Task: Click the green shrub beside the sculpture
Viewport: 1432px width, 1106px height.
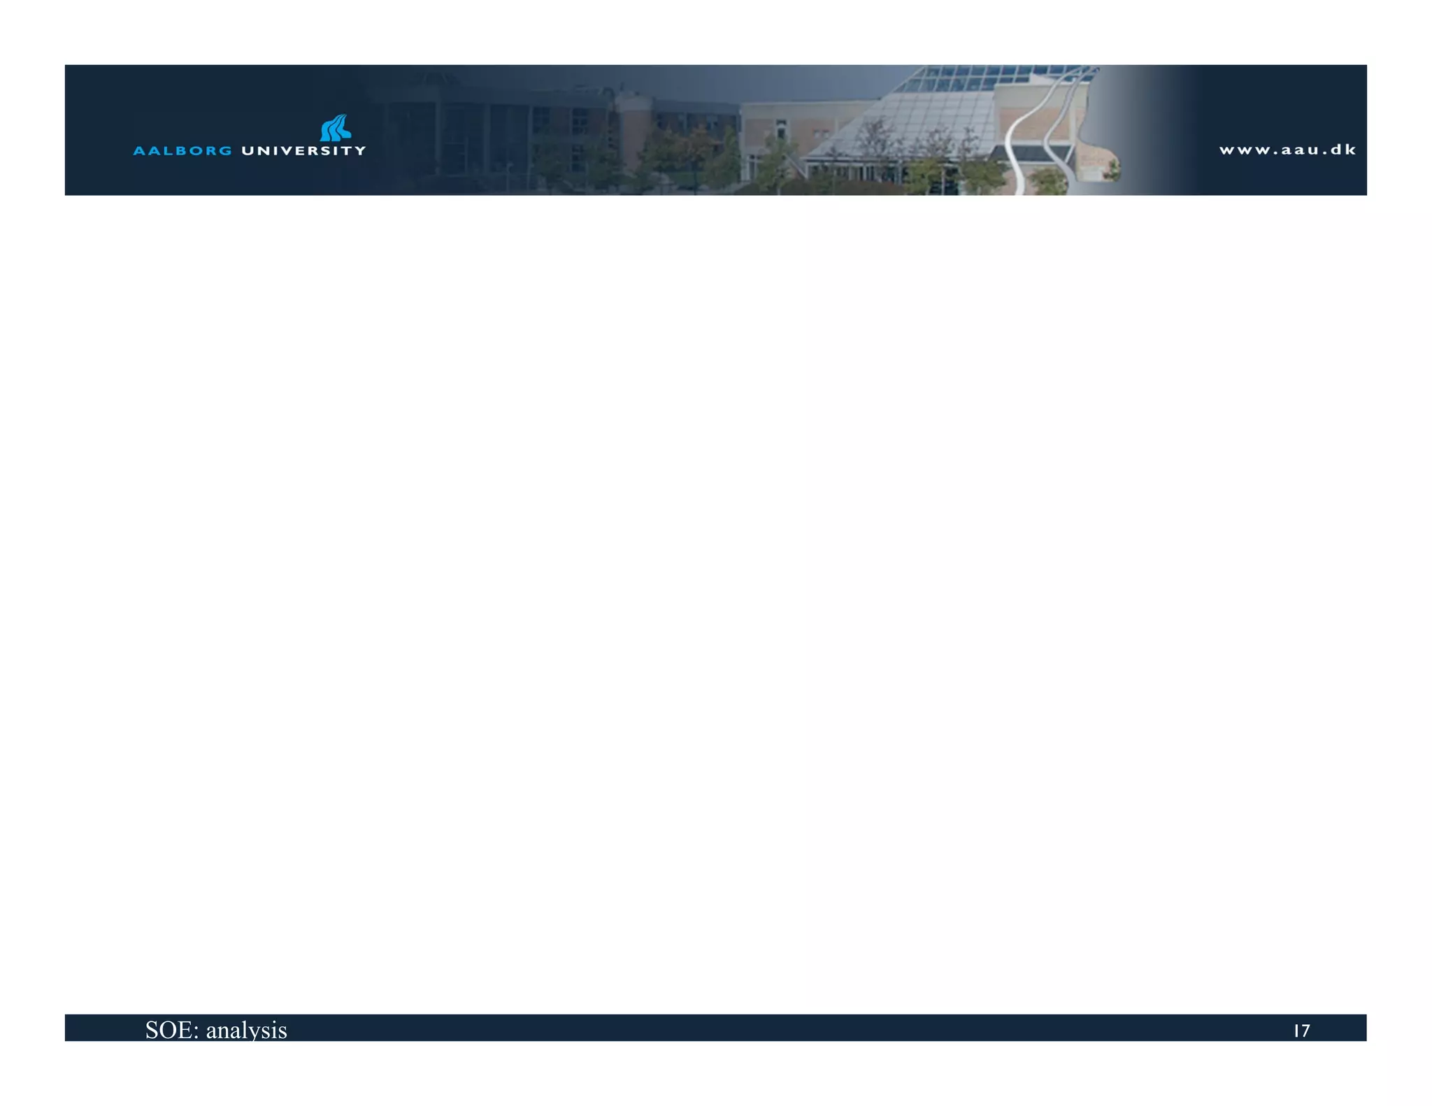Action: tap(1049, 180)
